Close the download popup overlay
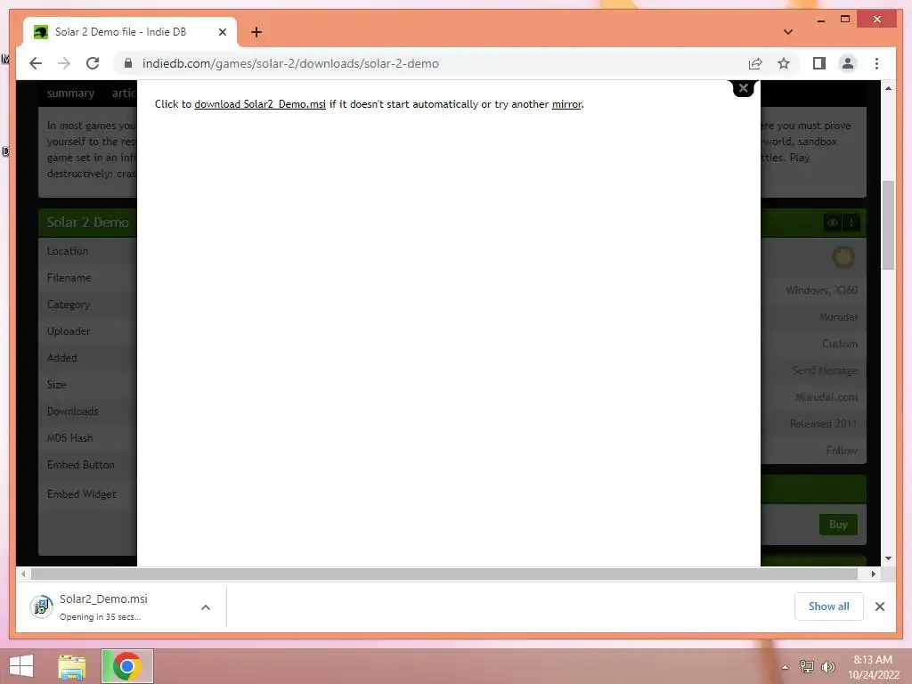The height and width of the screenshot is (684, 912). pos(743,88)
